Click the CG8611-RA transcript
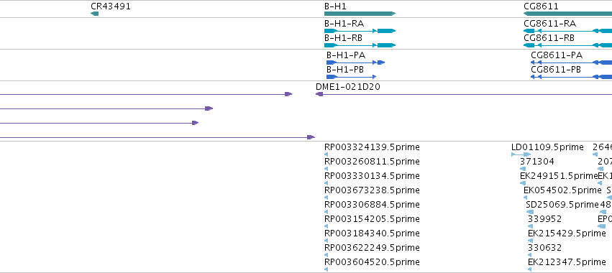The image size is (612, 273). point(567,31)
